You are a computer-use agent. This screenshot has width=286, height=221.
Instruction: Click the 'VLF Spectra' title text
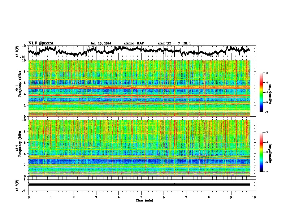point(41,43)
